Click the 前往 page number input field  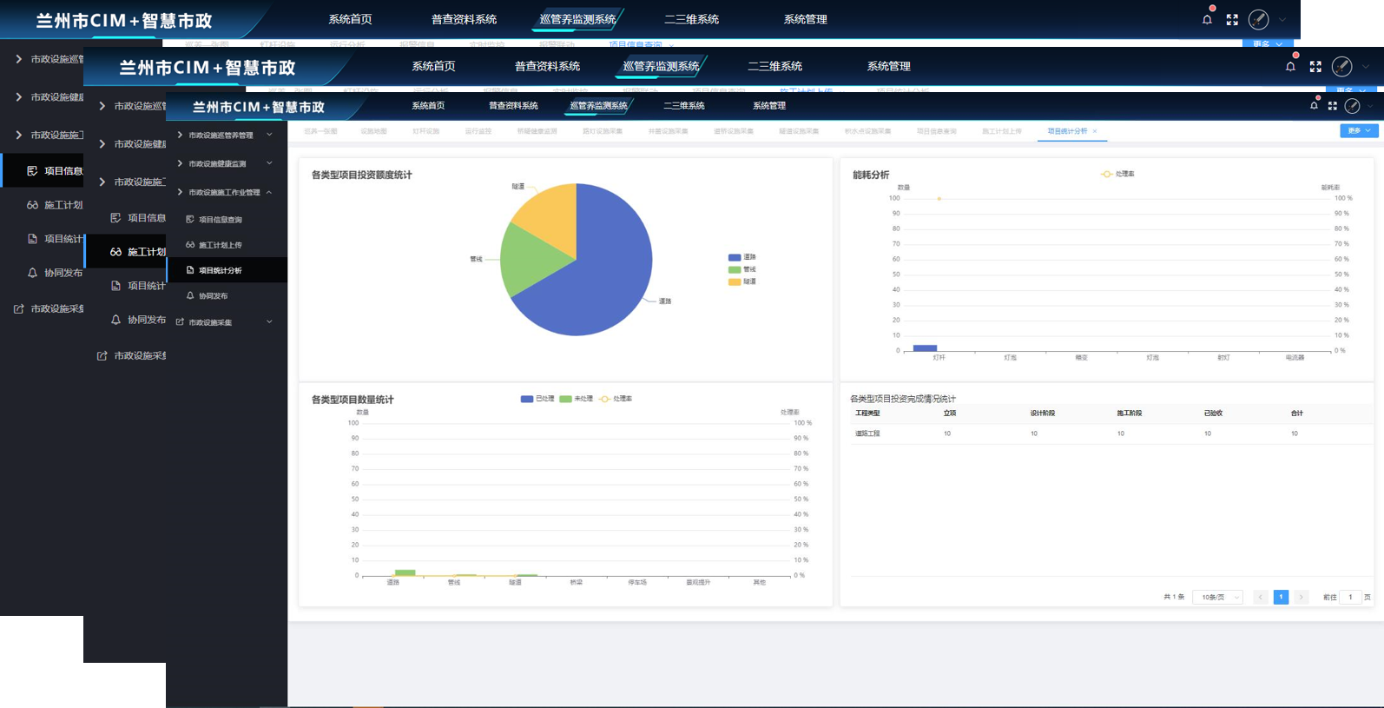[1350, 598]
